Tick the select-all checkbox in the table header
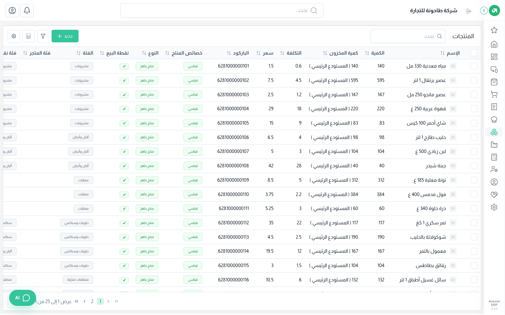505x315 pixels. coord(474,53)
